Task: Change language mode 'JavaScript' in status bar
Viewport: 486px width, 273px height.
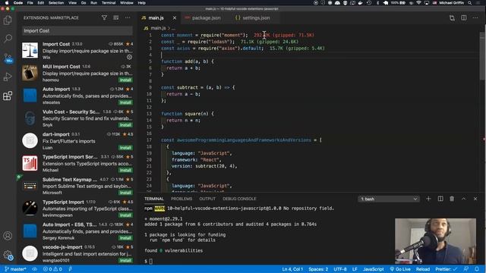Action: click(x=373, y=269)
